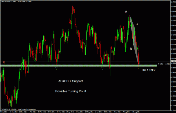Click the '17 Apr 2011' date label
Screen dimensions: 176x113
pos(70,112)
